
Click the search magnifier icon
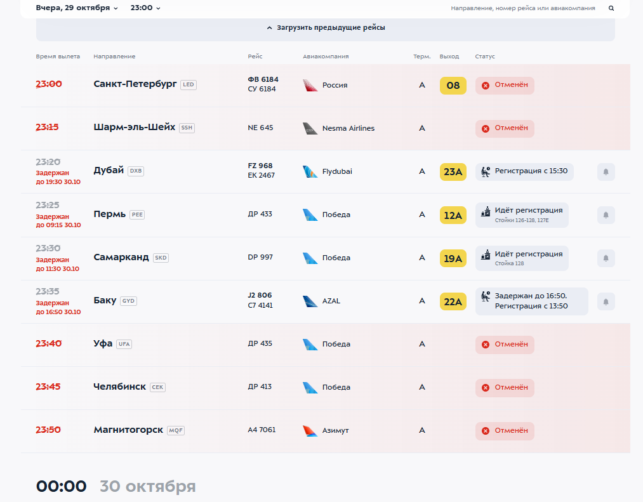611,8
